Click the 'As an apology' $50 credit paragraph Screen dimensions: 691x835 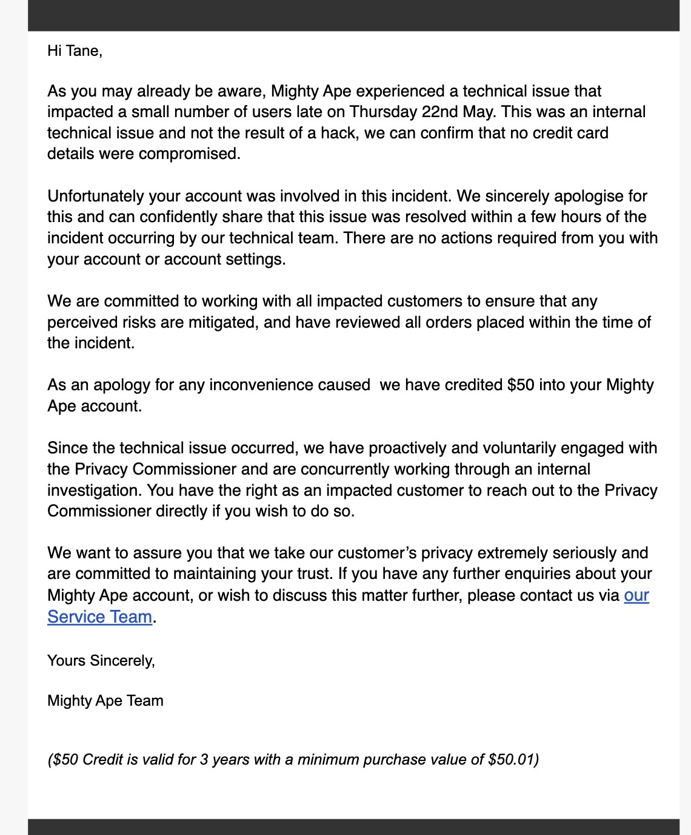tap(351, 396)
